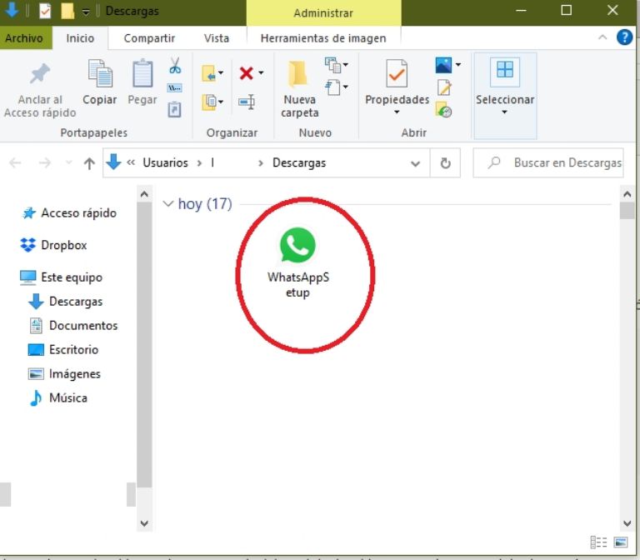Click the New item icon
Image resolution: width=640 pixels, height=560 pixels.
click(x=332, y=64)
